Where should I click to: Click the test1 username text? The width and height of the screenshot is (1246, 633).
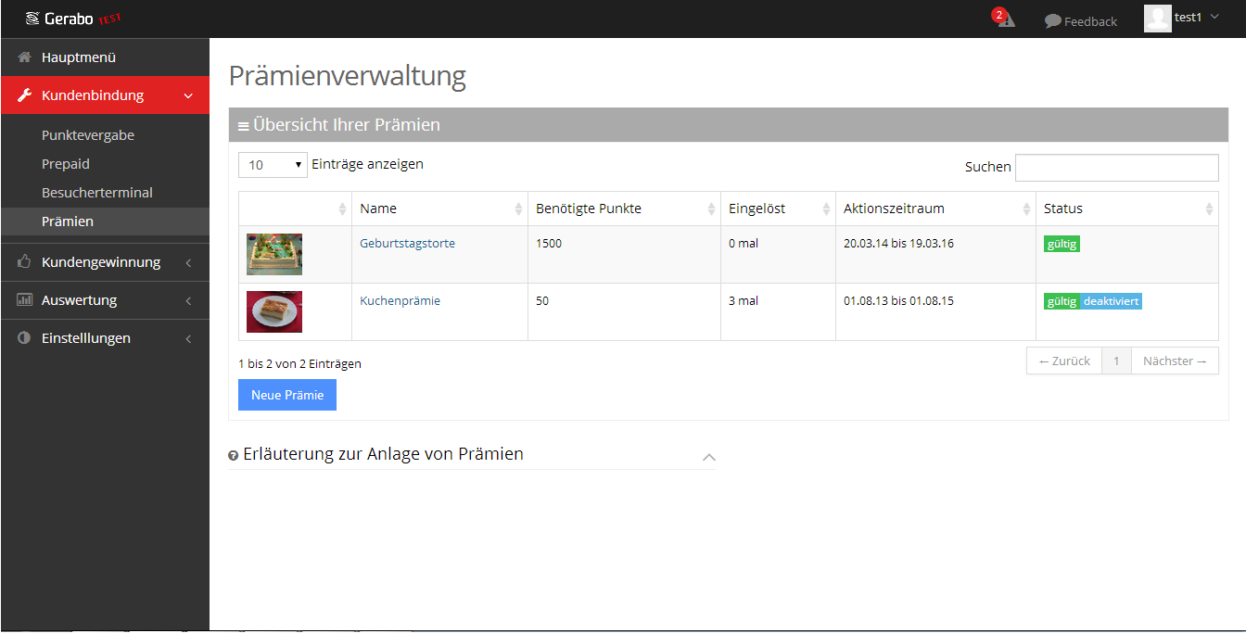pos(1188,17)
